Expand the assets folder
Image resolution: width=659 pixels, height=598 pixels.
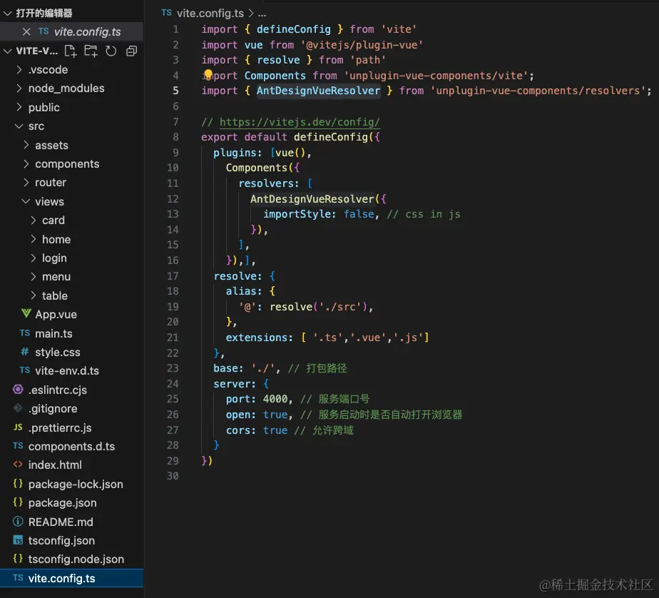pos(26,145)
